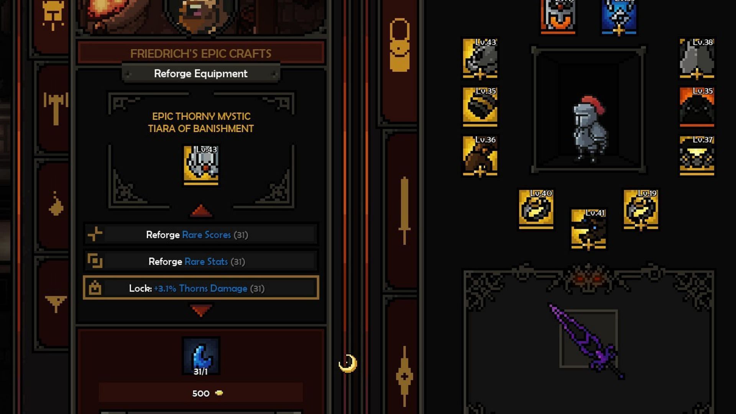Open the backpack inventory tab
736x414 pixels.
pos(399,45)
